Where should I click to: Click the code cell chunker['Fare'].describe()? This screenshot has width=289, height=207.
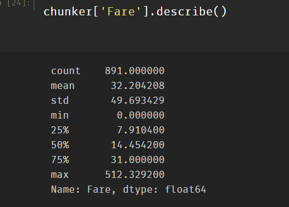point(135,12)
